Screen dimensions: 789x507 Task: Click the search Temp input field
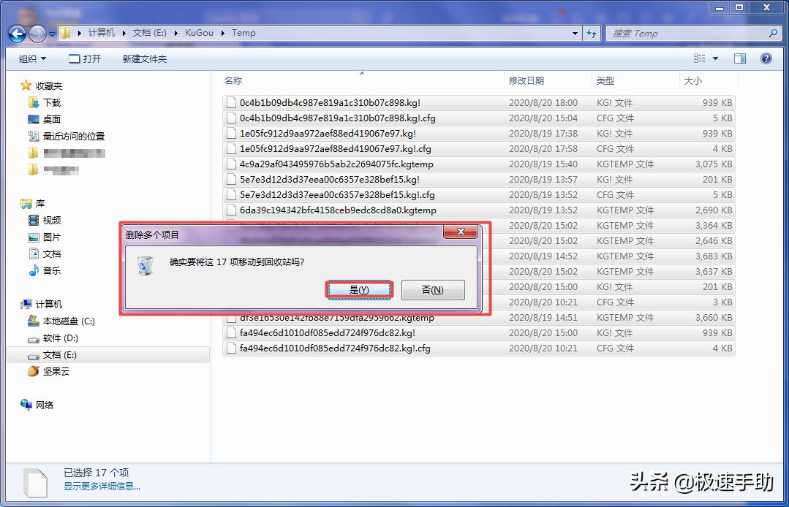687,33
